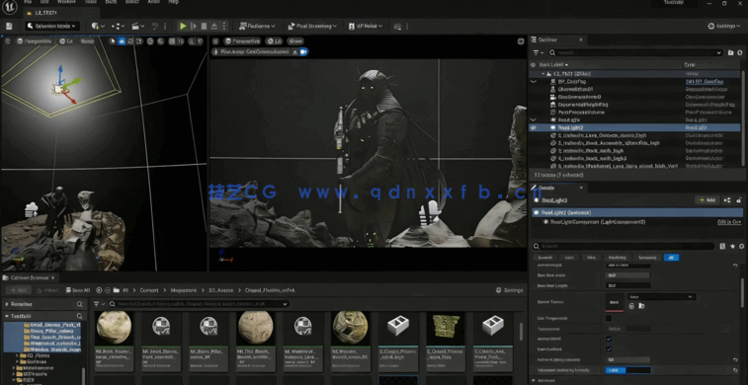Screen dimensions: 748x385
Task: Activate the Scale objects tool
Action: [138, 41]
